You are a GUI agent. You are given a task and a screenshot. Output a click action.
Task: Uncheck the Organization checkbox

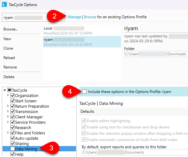coord(13,95)
